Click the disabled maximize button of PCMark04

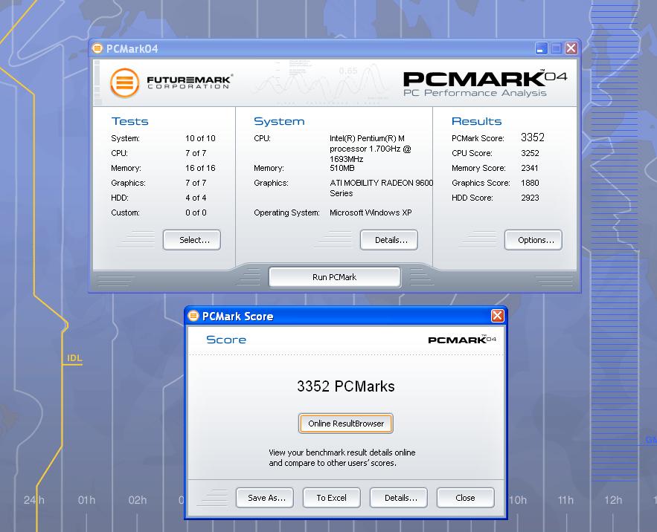click(x=556, y=48)
